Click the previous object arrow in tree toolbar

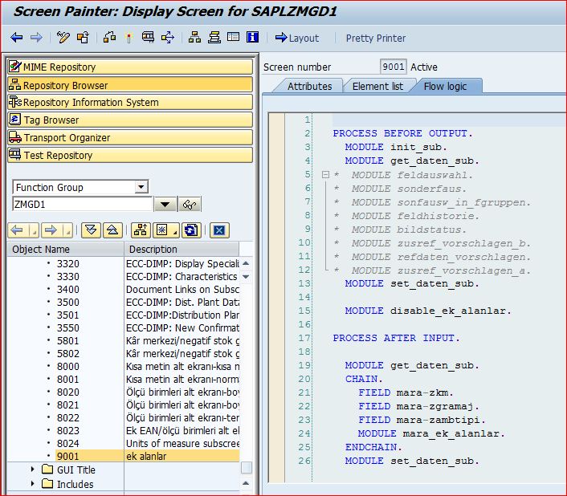tap(17, 230)
